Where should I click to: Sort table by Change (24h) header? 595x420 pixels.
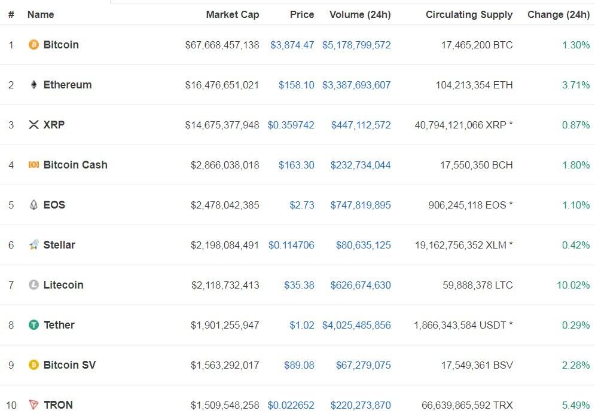coord(558,14)
